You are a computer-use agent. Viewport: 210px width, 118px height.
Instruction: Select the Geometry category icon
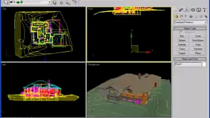(177, 16)
